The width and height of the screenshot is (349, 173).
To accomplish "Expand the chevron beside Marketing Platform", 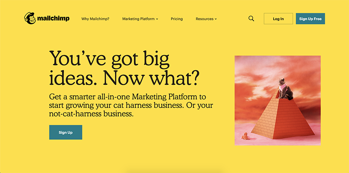I will pyautogui.click(x=157, y=19).
